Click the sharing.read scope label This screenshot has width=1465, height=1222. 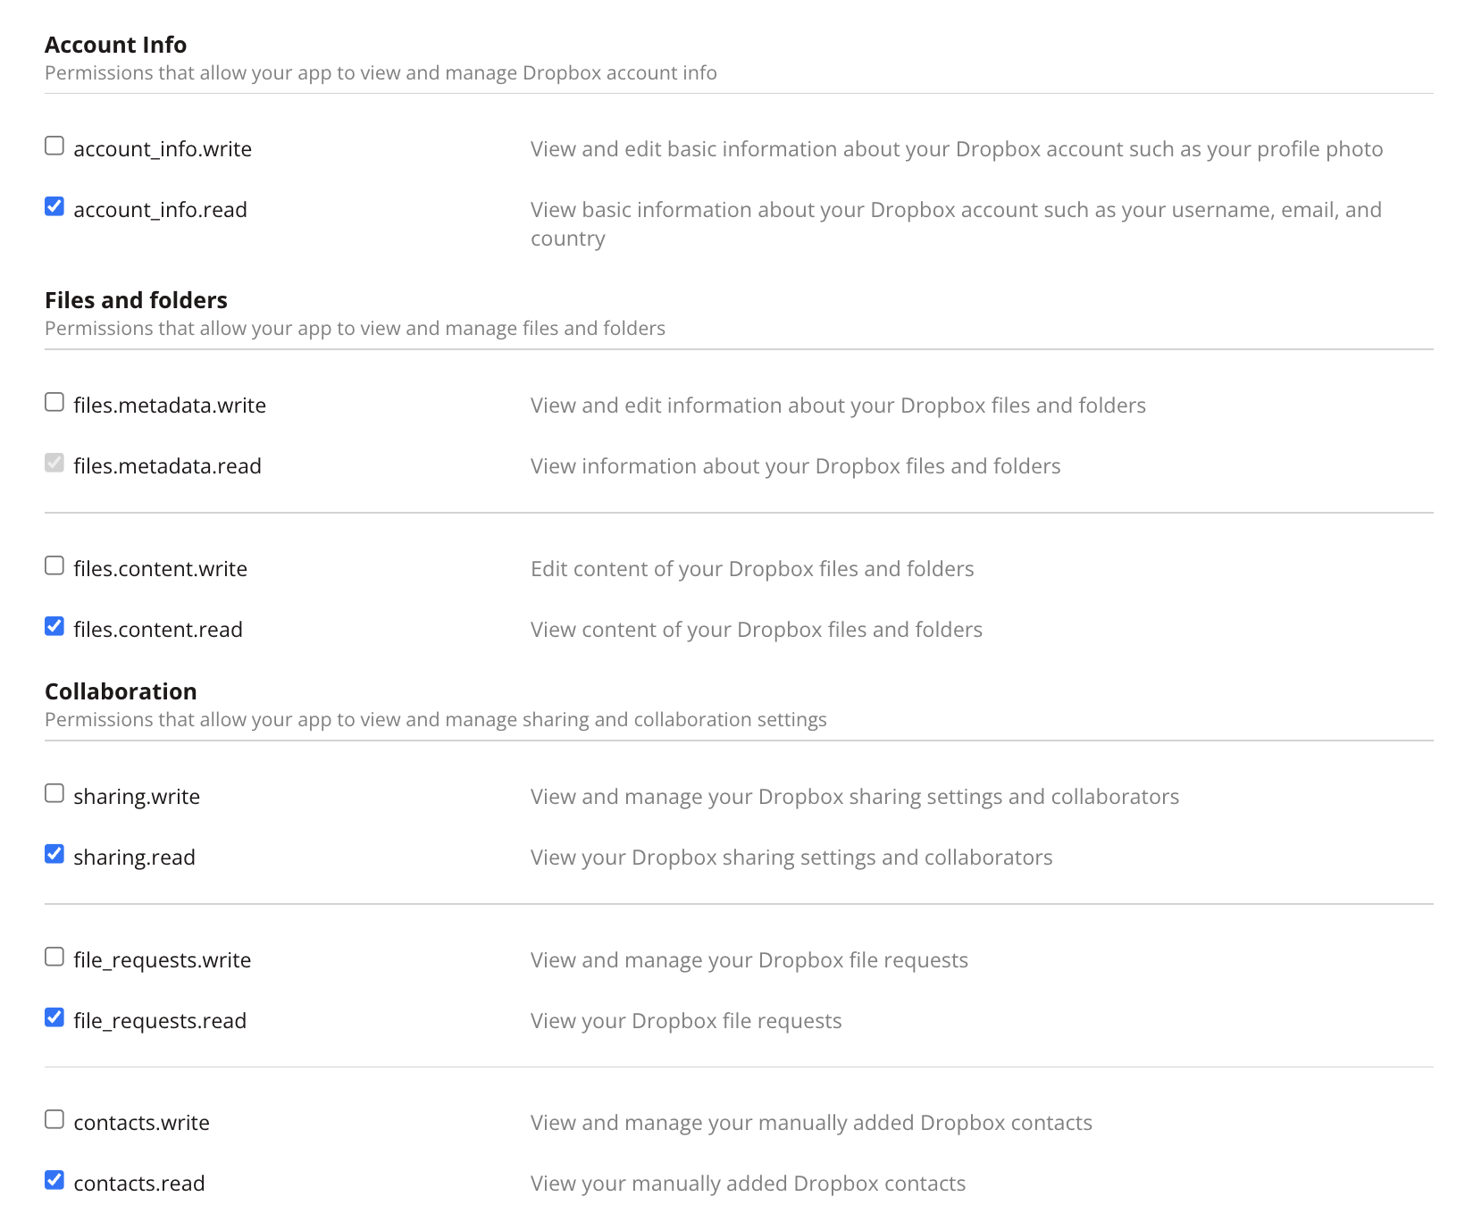pyautogui.click(x=134, y=858)
